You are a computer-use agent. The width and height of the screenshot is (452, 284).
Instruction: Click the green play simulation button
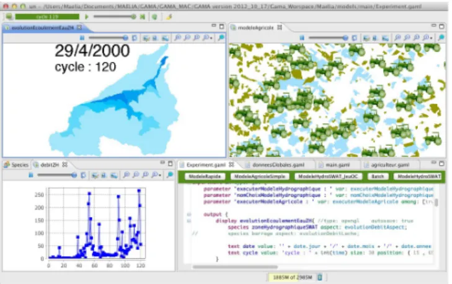click(x=86, y=17)
